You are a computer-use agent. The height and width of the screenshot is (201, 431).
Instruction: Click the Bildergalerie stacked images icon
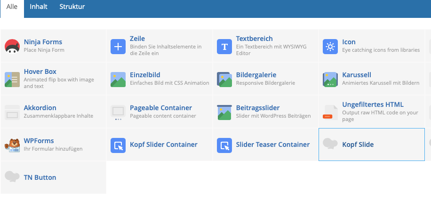pyautogui.click(x=224, y=80)
